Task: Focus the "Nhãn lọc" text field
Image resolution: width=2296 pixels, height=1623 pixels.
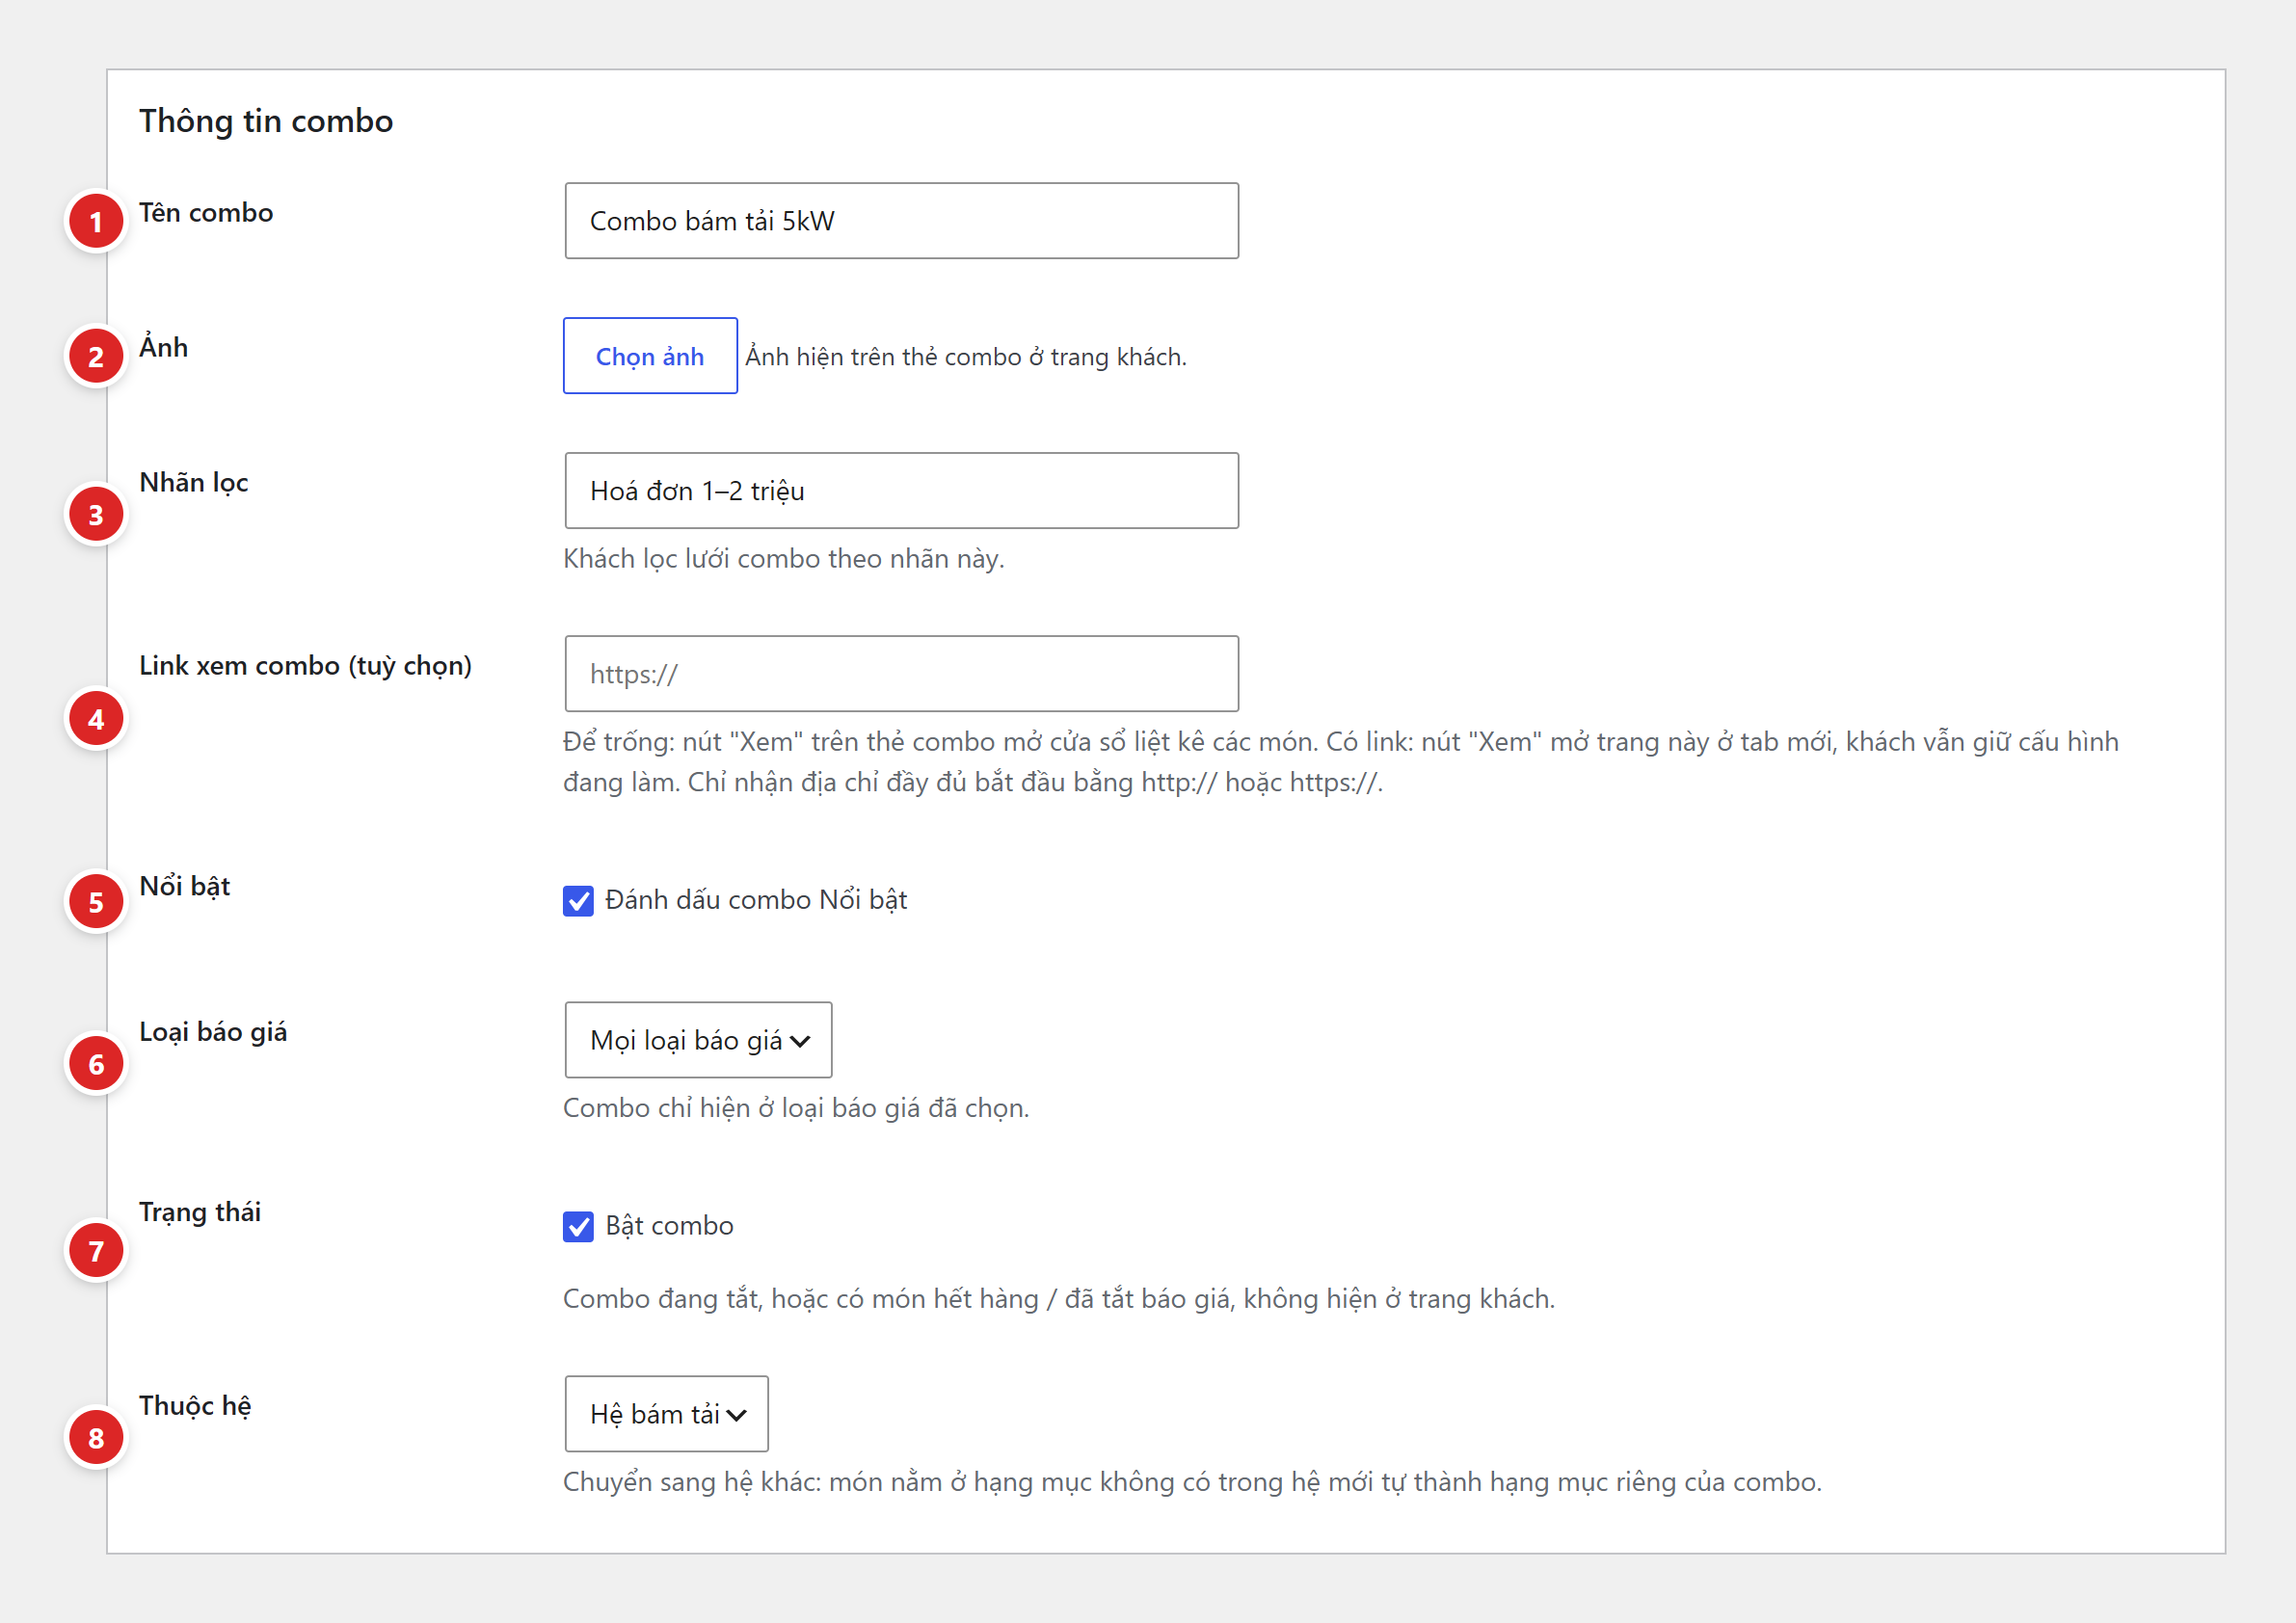Action: 901,491
